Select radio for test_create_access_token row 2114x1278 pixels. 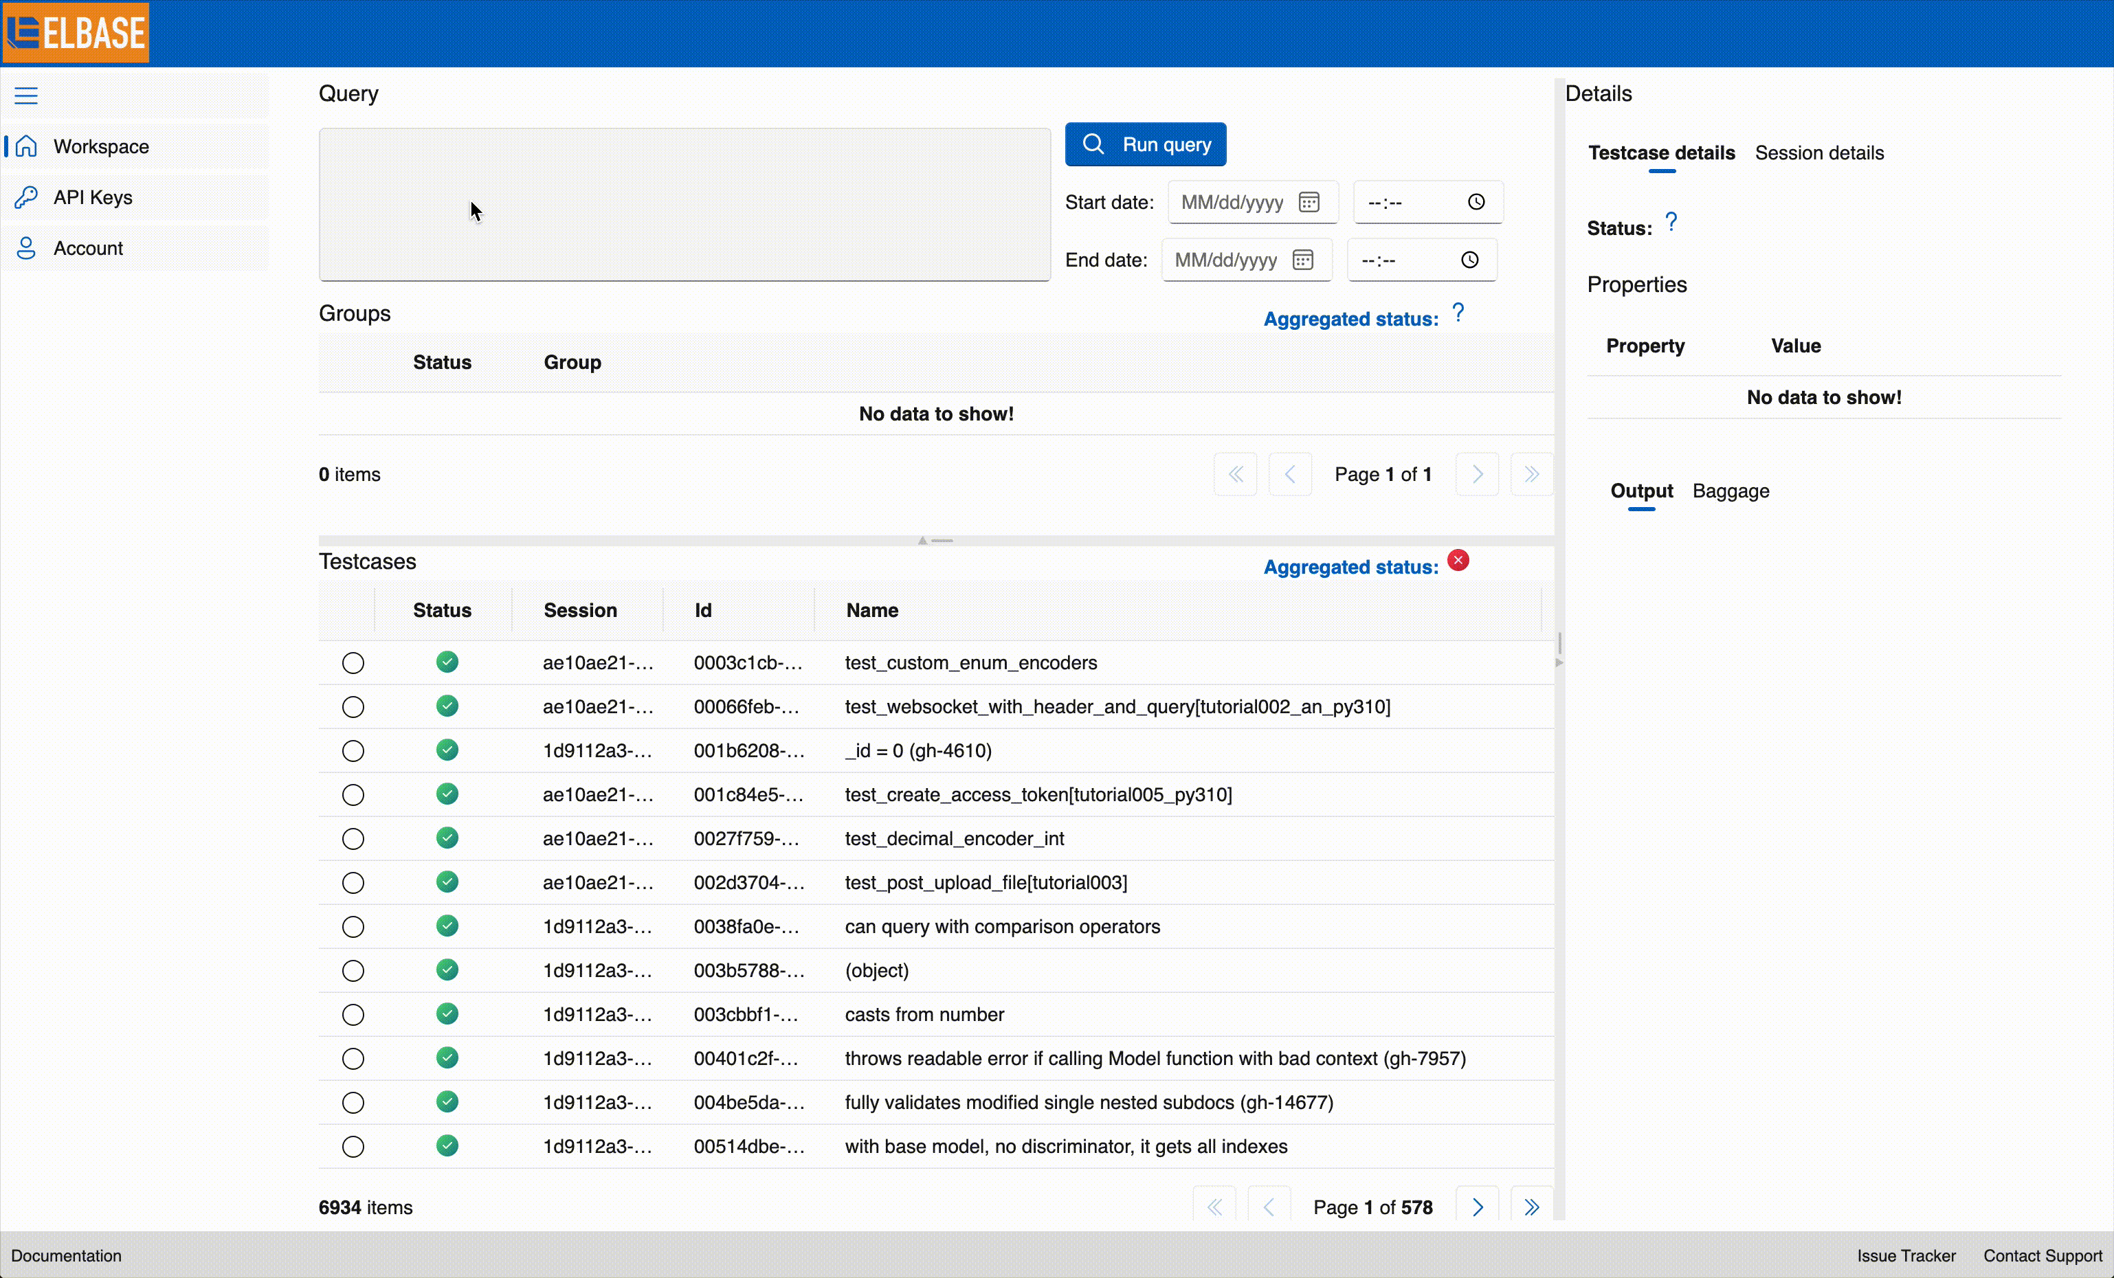pos(353,795)
